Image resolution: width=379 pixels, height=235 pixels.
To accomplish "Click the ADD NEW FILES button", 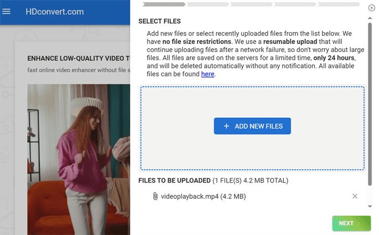I will point(252,126).
